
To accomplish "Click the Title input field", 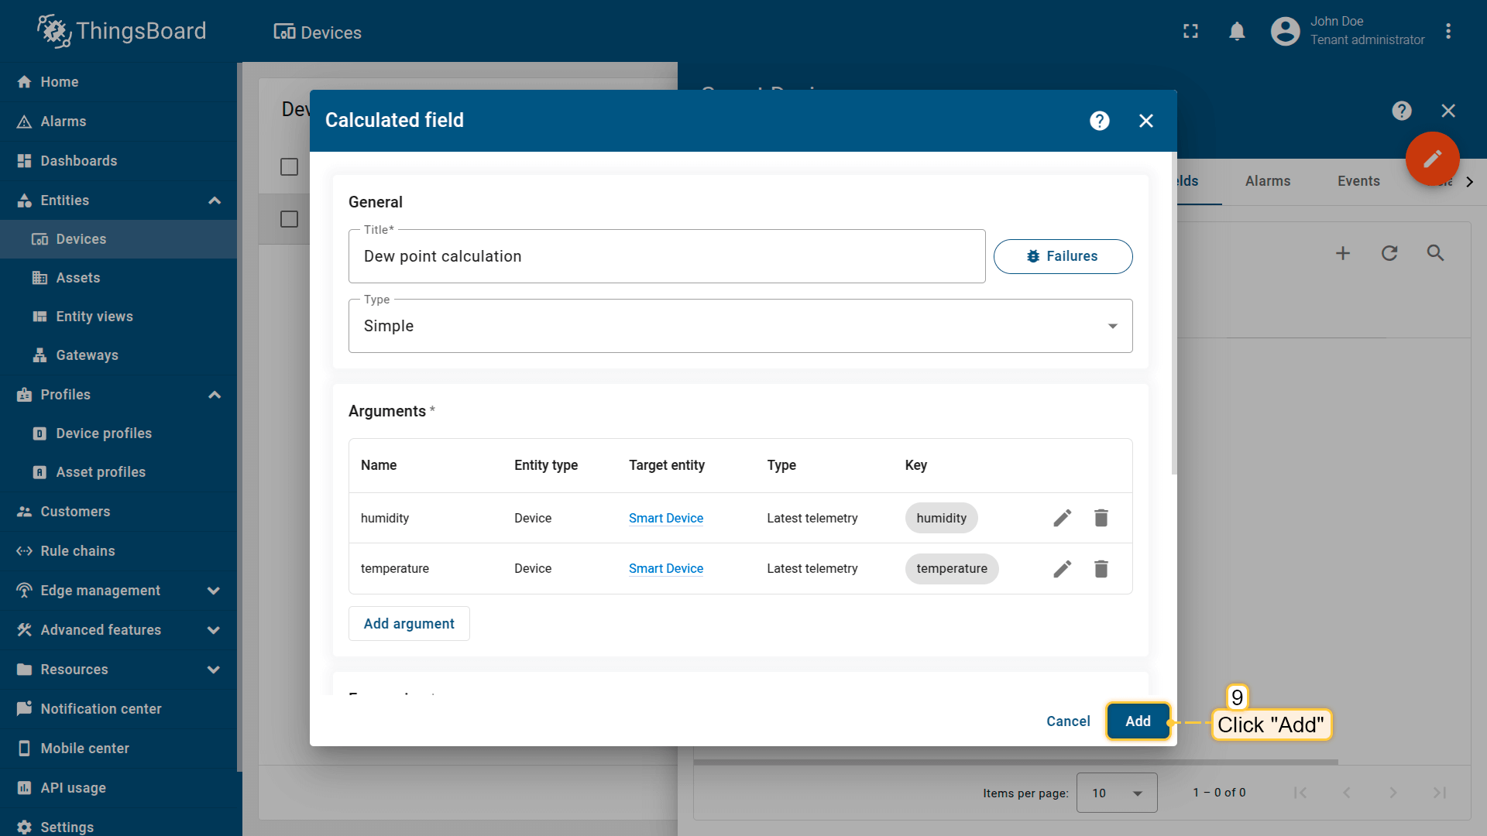I will (x=666, y=256).
